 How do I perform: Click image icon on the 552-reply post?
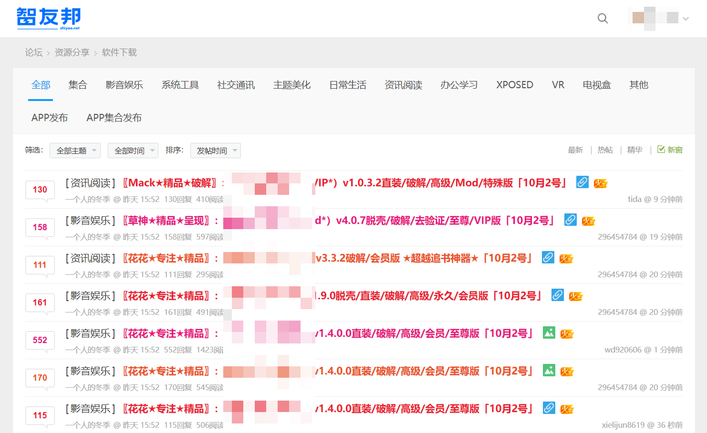click(x=549, y=333)
